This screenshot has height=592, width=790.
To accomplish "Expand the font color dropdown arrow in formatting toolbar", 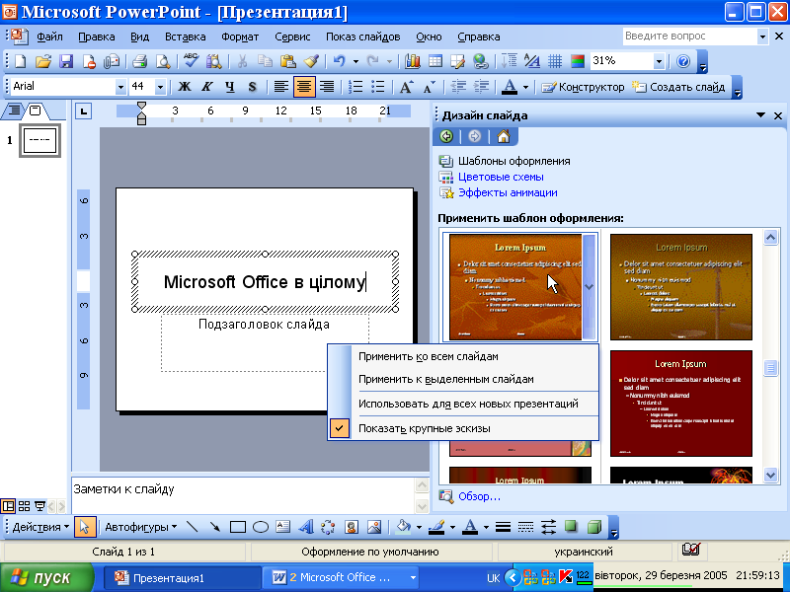I will click(525, 87).
